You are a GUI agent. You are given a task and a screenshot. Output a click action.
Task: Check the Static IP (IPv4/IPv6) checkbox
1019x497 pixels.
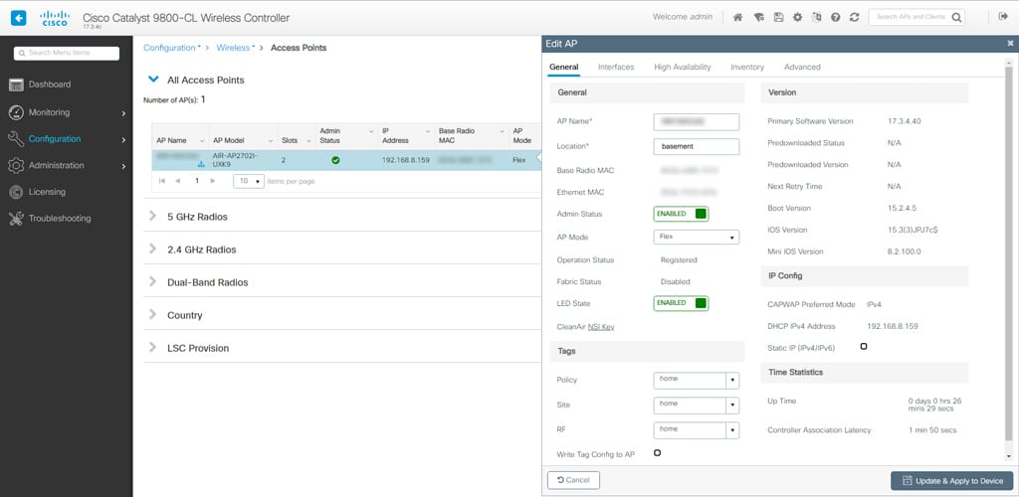[864, 347]
